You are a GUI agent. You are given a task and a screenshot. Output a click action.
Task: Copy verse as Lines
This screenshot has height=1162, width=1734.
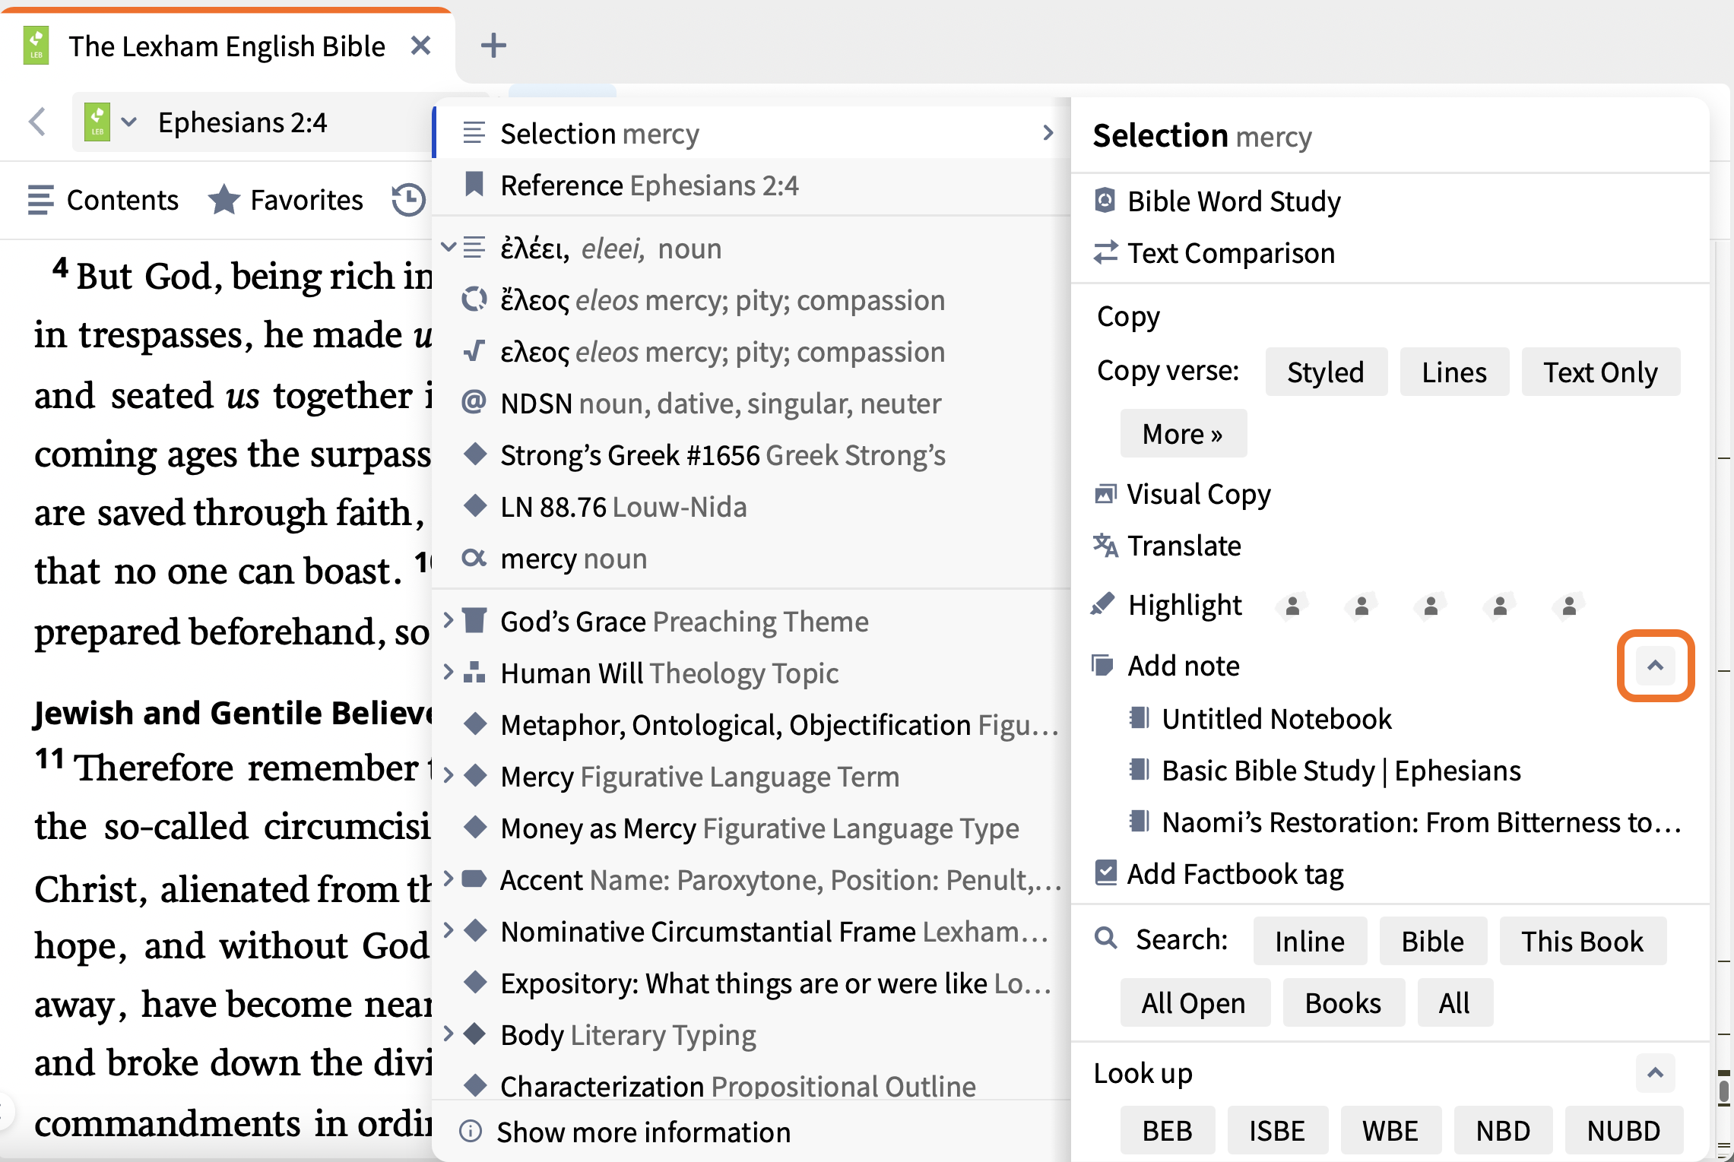point(1454,372)
